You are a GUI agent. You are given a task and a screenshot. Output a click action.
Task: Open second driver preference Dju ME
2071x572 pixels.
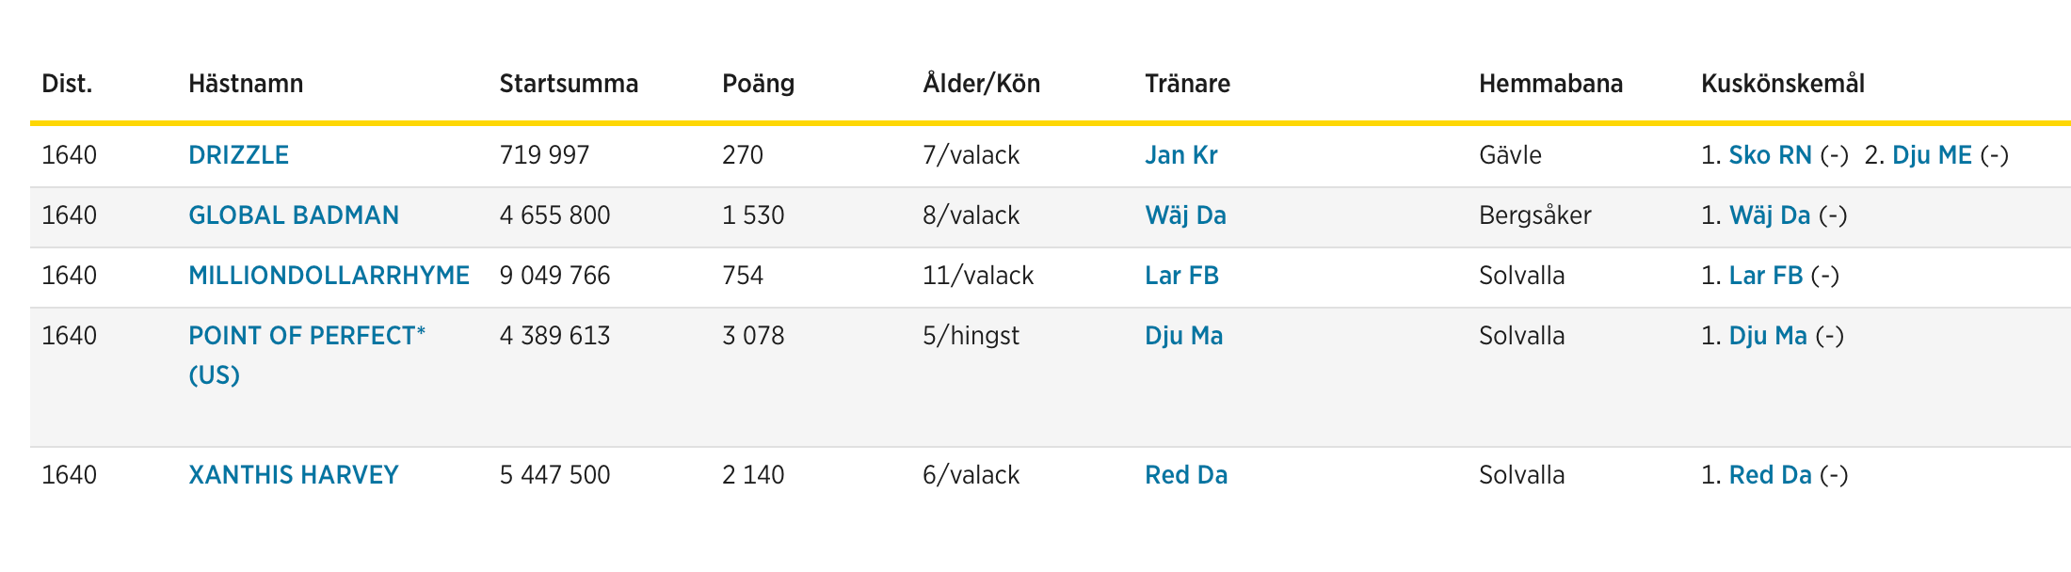point(1932,155)
